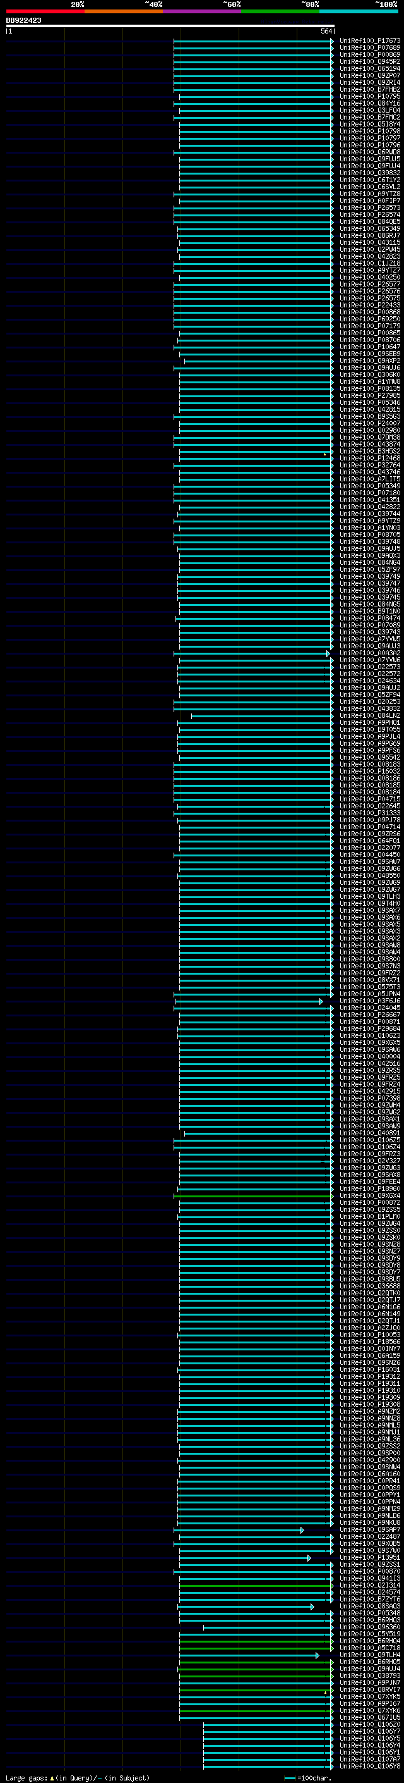The width and height of the screenshot is (404, 1783).
Task: Click the alignment arrowhead of UniRef100_P13951
Action: tap(309, 1557)
